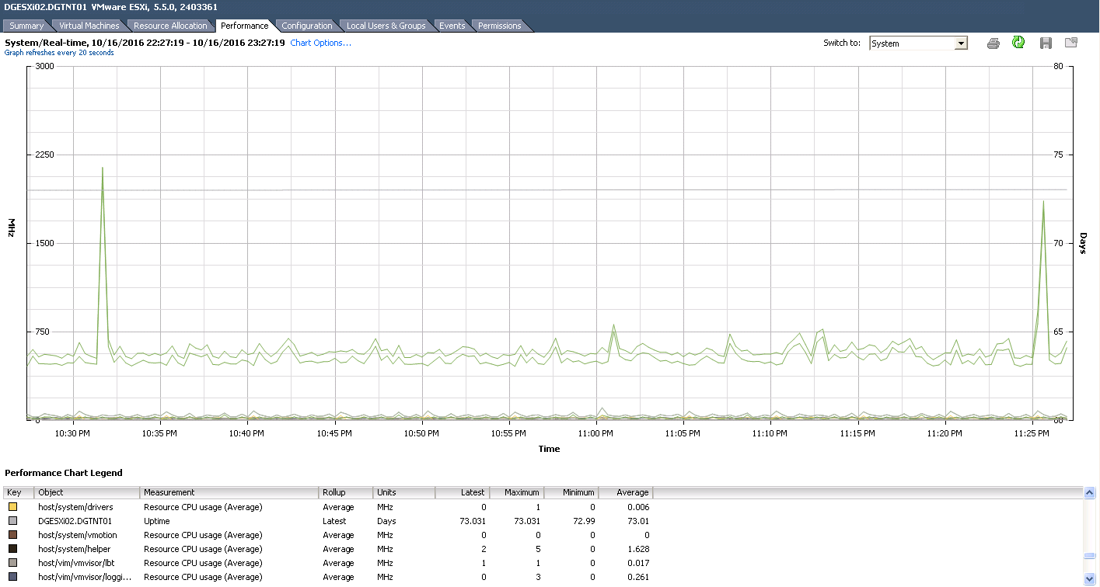Switch to the Events tab

pyautogui.click(x=452, y=26)
